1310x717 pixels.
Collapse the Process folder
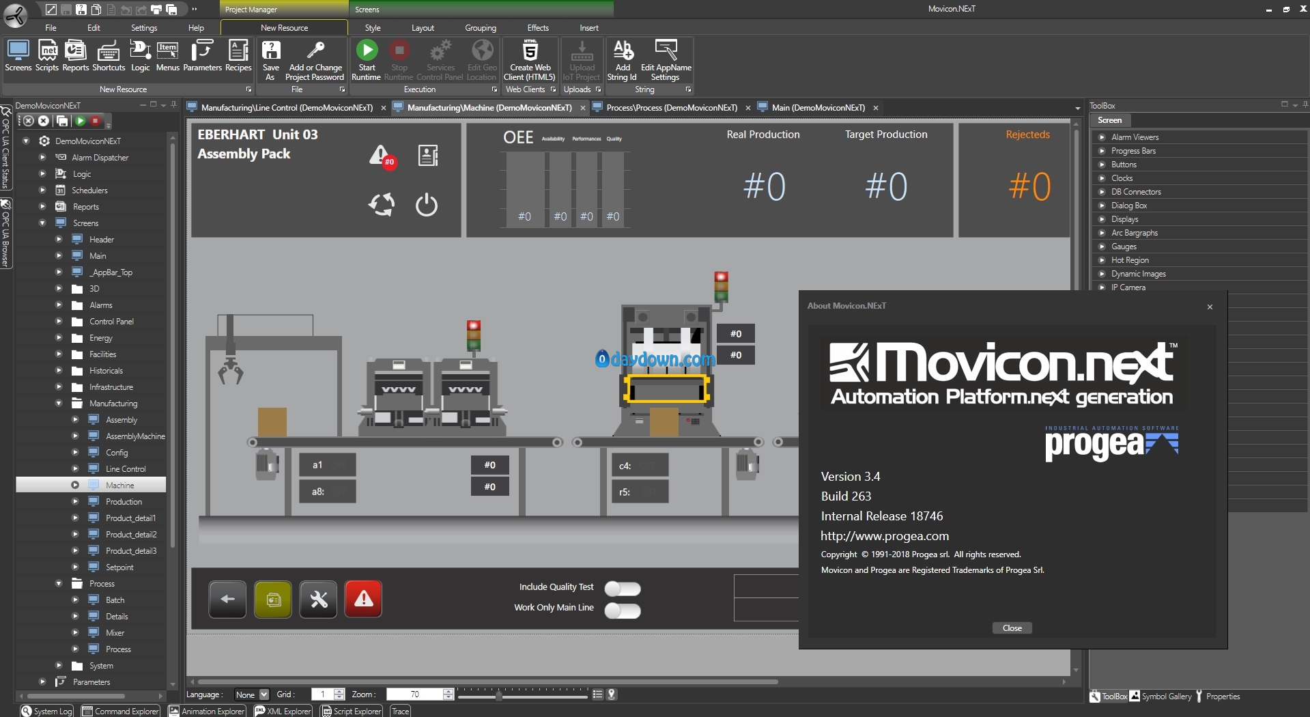click(x=59, y=583)
